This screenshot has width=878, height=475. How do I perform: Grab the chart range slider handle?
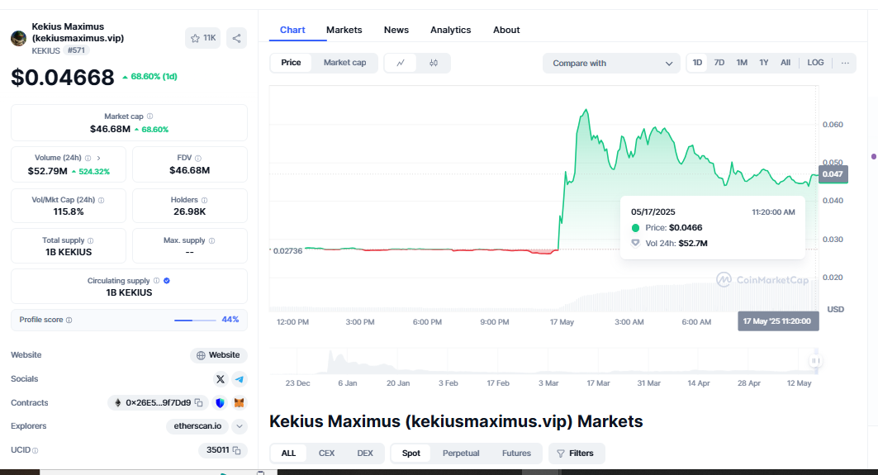tap(815, 361)
